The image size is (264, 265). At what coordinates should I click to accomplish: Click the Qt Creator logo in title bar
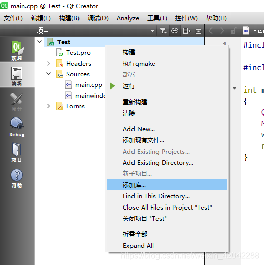4,6
